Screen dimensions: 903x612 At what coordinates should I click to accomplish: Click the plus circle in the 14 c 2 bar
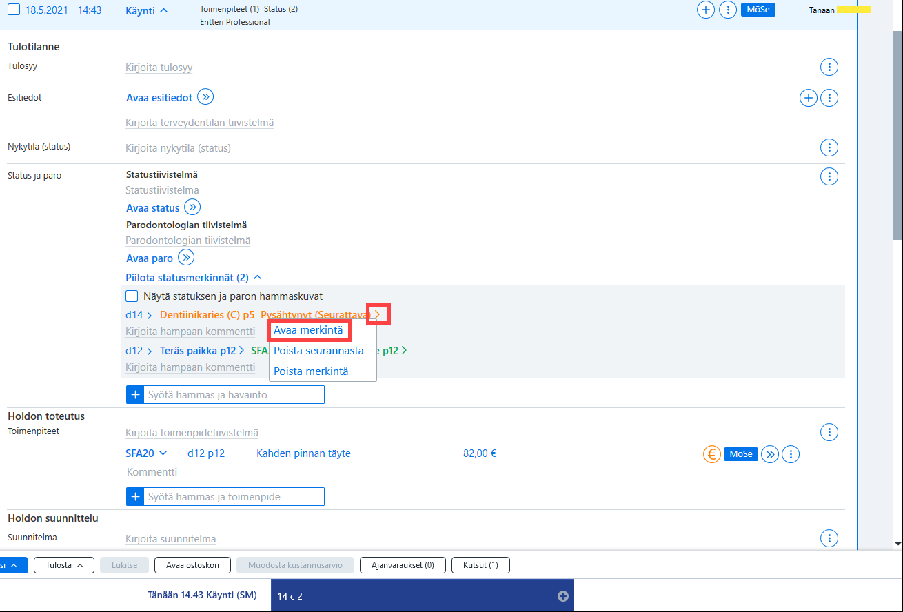pyautogui.click(x=563, y=596)
